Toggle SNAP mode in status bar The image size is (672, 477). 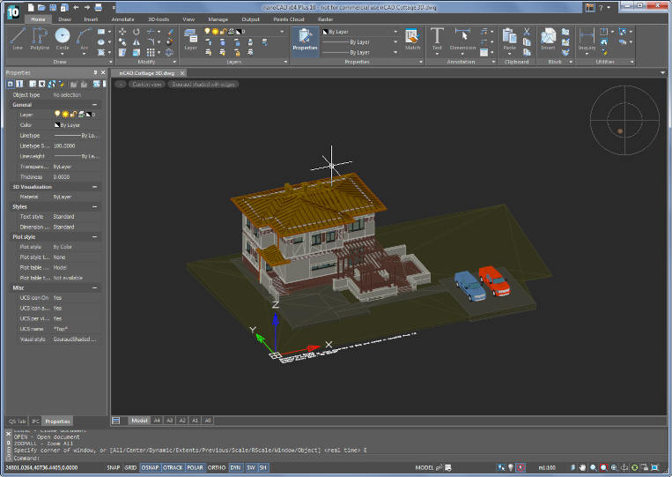[x=113, y=467]
